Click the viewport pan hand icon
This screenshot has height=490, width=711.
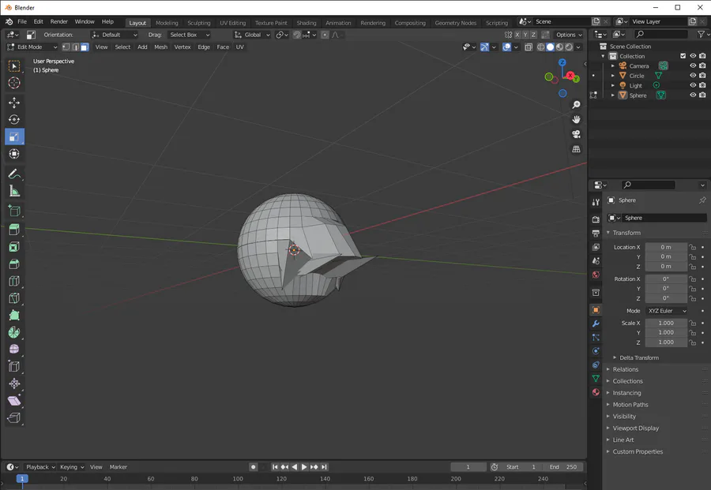576,120
